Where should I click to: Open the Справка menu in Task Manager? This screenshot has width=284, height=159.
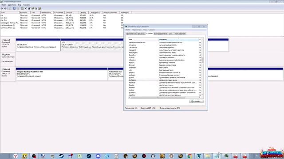click(152, 30)
